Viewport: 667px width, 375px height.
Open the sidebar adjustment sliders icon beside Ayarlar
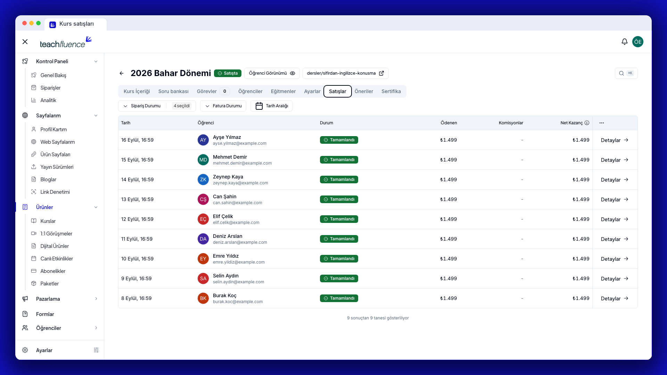(96, 350)
